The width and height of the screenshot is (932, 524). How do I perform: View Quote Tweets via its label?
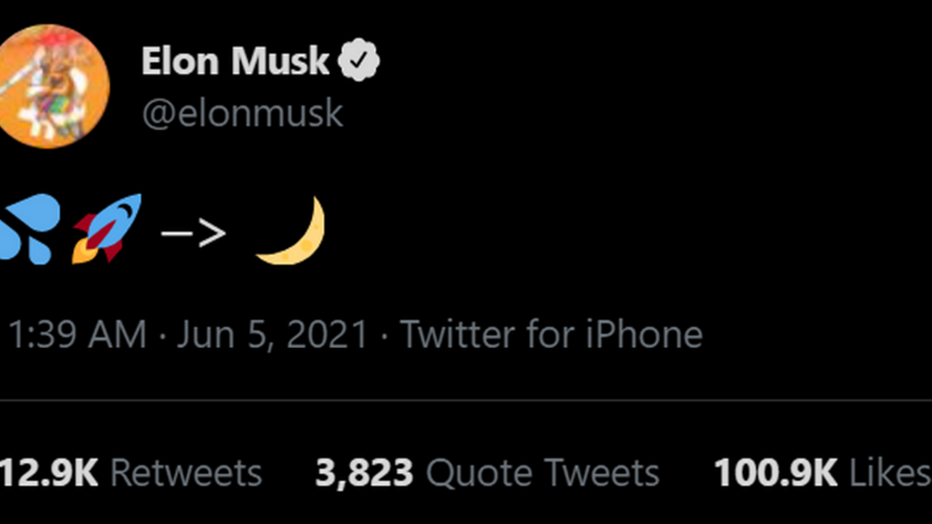542,473
